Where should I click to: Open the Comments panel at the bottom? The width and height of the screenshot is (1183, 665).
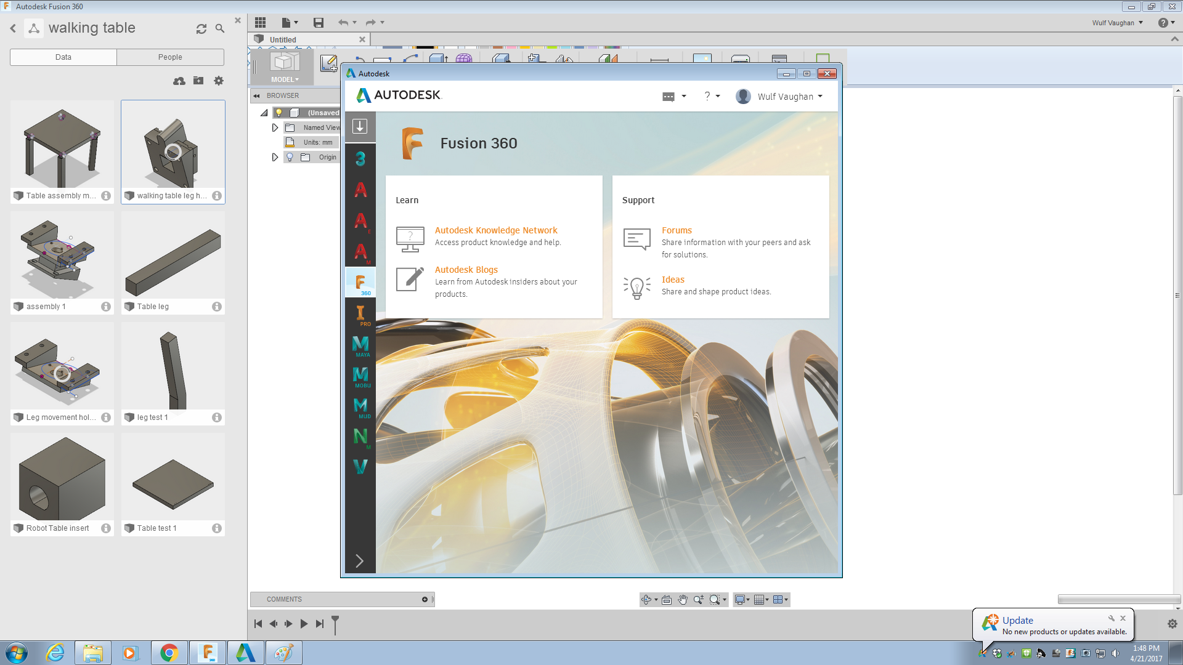tap(283, 599)
